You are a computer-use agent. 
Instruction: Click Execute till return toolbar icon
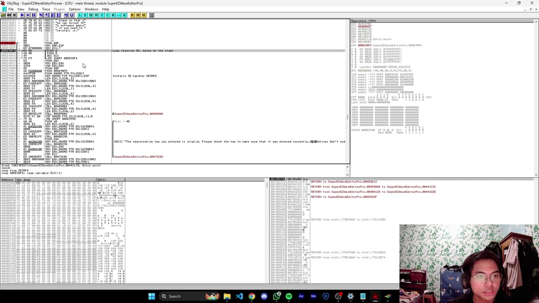click(66, 15)
